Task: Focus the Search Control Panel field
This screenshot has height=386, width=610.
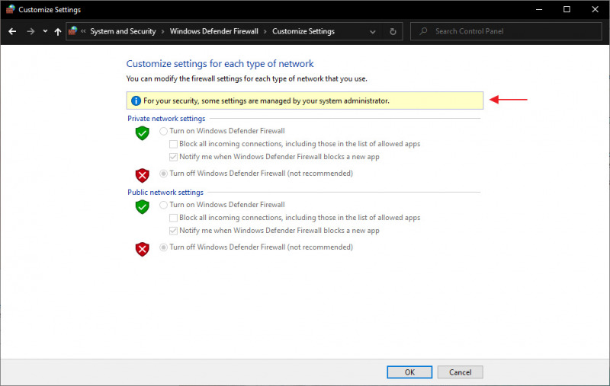Action: (x=506, y=31)
